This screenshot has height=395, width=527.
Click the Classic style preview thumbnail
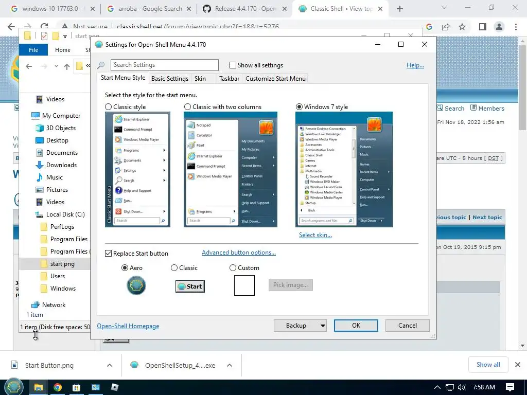pyautogui.click(x=137, y=170)
